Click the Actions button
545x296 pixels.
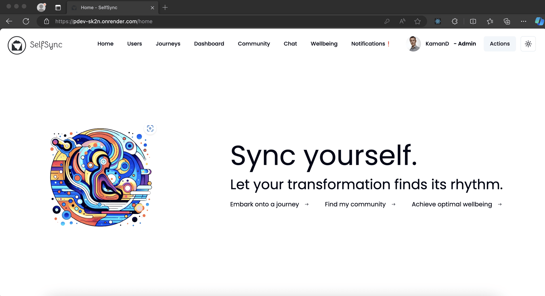pyautogui.click(x=500, y=44)
